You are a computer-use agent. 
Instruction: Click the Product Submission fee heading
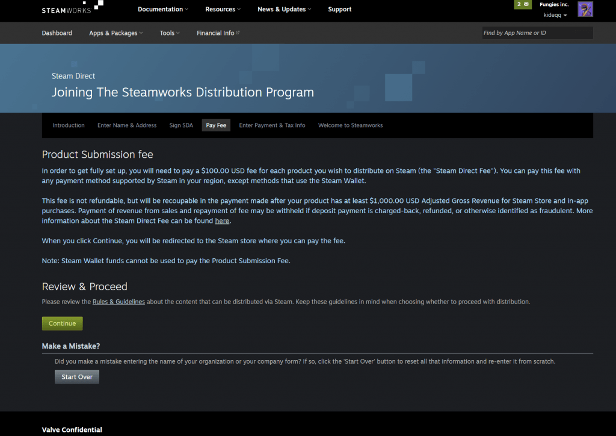coord(97,155)
